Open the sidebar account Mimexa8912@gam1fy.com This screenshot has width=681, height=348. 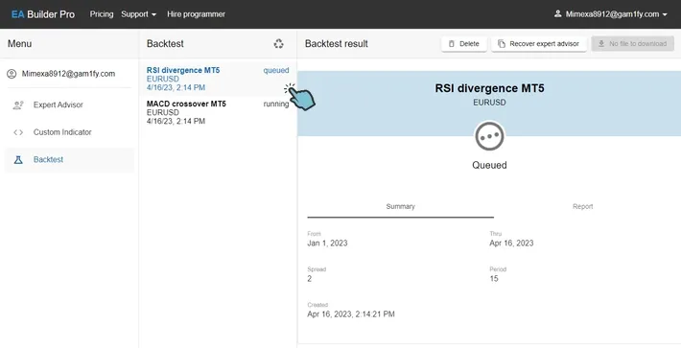tap(68, 74)
